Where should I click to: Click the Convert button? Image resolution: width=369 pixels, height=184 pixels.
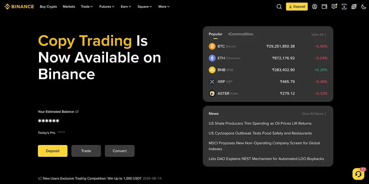click(120, 151)
